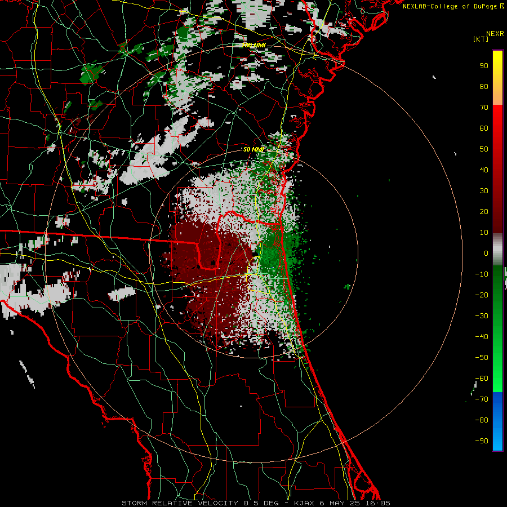Click the -20 knot label on the color scale
Screen dimensions: 507x507
482,295
